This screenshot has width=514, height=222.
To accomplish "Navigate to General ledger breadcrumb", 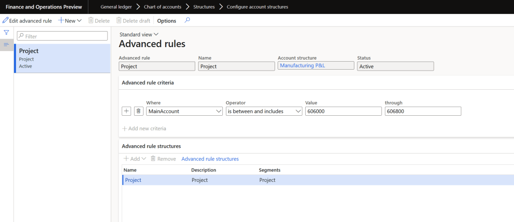I will tap(116, 7).
